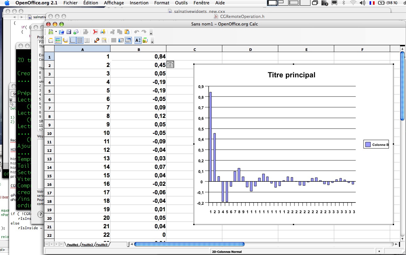The width and height of the screenshot is (406, 255).
Task: Click the greyed chart data icon
Action: (x=114, y=40)
